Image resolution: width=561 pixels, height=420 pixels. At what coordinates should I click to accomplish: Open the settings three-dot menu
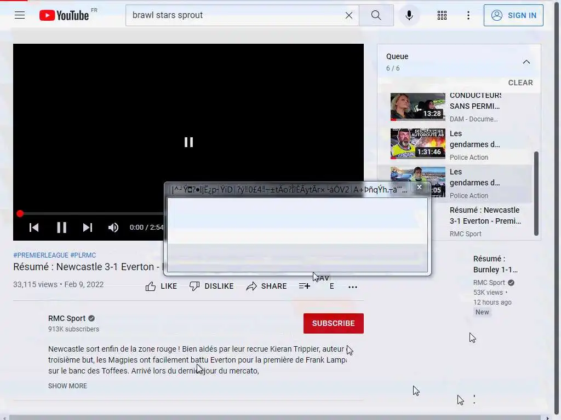(468, 15)
